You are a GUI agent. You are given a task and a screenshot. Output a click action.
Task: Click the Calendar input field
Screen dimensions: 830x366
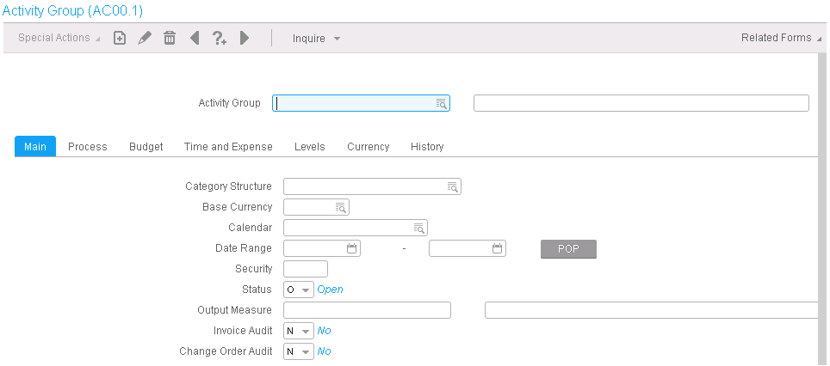tap(356, 228)
